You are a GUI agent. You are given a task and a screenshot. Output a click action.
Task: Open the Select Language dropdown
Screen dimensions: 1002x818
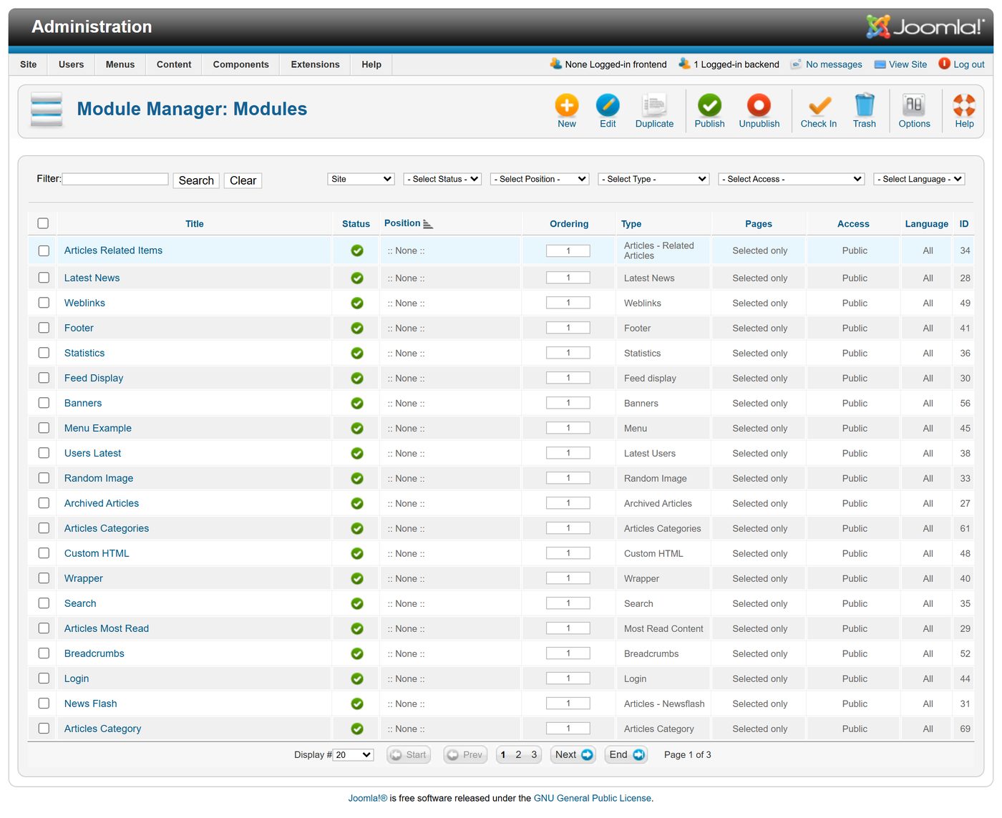coord(920,179)
